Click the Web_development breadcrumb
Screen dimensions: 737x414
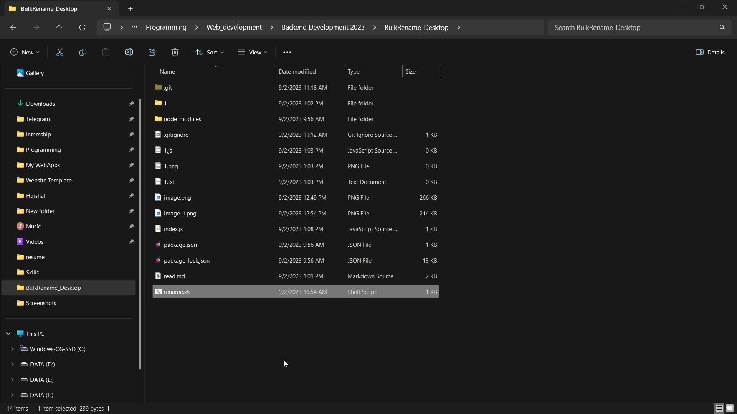coord(234,27)
